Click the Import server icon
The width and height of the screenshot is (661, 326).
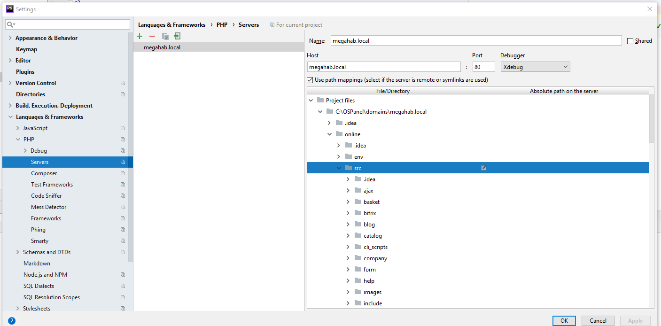[177, 36]
